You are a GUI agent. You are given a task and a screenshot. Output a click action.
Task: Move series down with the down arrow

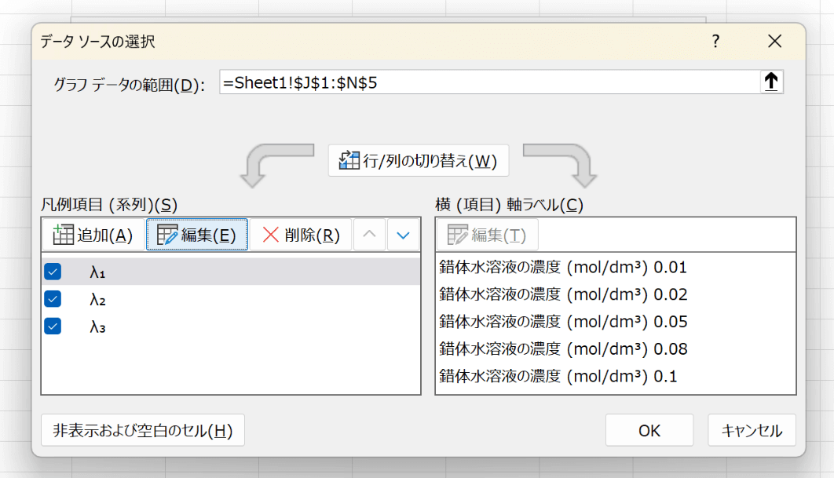[404, 235]
